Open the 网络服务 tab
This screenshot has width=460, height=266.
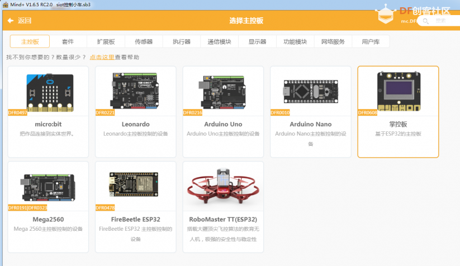point(333,42)
